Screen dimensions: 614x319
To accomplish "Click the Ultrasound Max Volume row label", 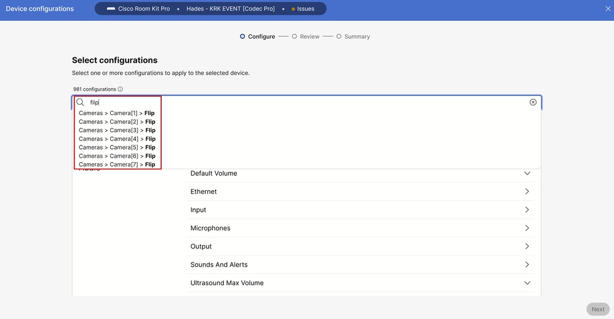I will pos(227,283).
